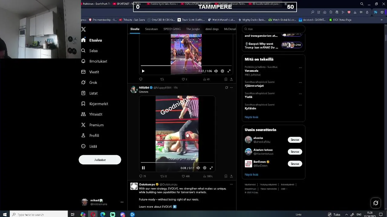Screen dimensions: 387x217
Task: Open Ilmoitukset notifications
Action: click(94, 61)
